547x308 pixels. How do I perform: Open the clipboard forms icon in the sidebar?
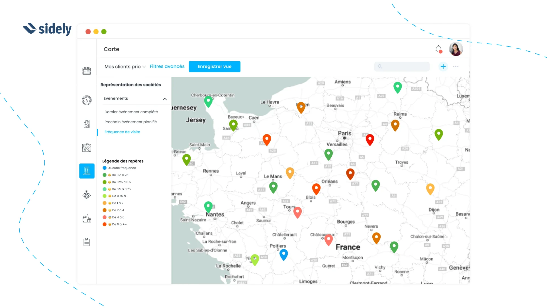(x=87, y=242)
